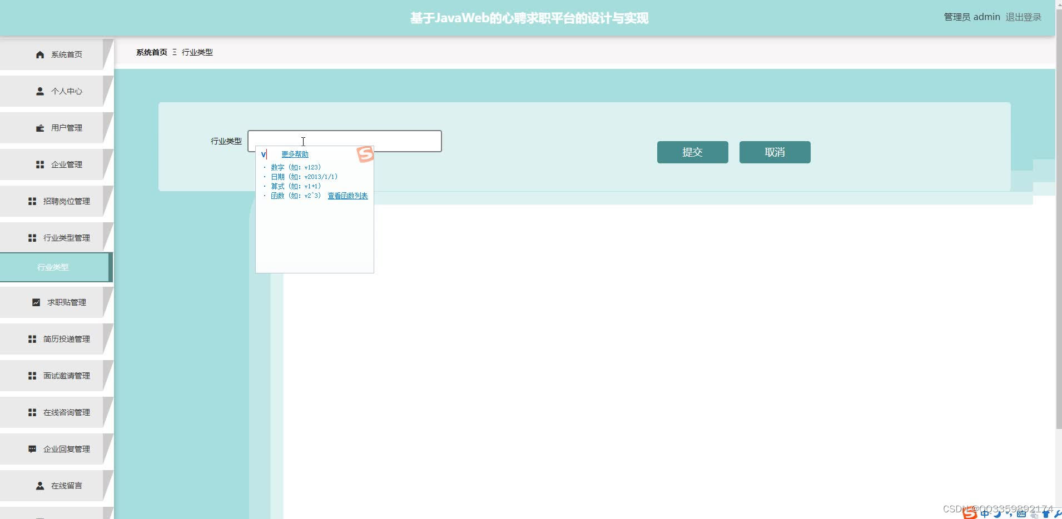Click the person icon beside 个人中心
This screenshot has height=519, width=1062.
click(40, 91)
